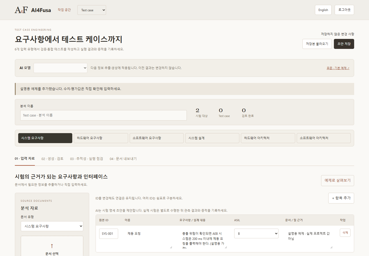Go to step 03 · 추적성 · 실행 점검
This screenshot has height=256, width=369.
point(87,159)
